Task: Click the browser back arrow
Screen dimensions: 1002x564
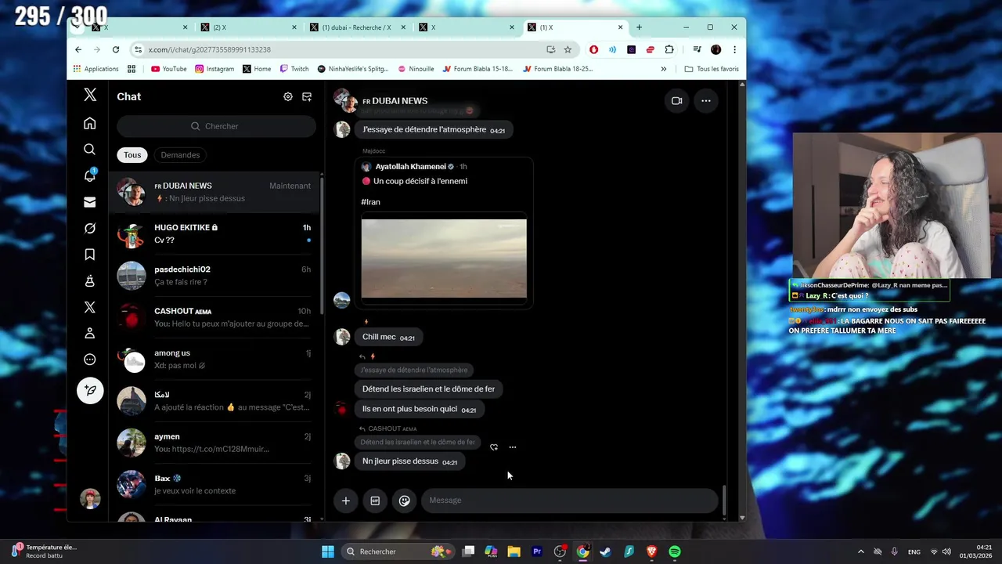Action: point(78,49)
